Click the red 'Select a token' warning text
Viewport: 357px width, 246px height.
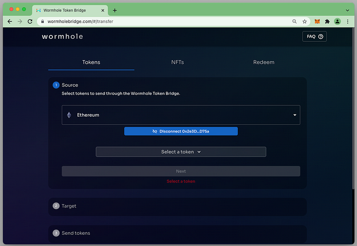pos(181,181)
